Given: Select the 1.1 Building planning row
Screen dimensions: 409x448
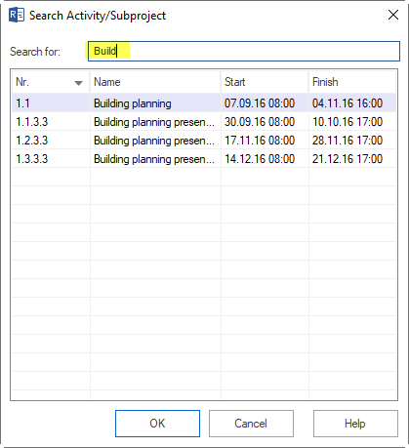Looking at the screenshot, I should (204, 103).
